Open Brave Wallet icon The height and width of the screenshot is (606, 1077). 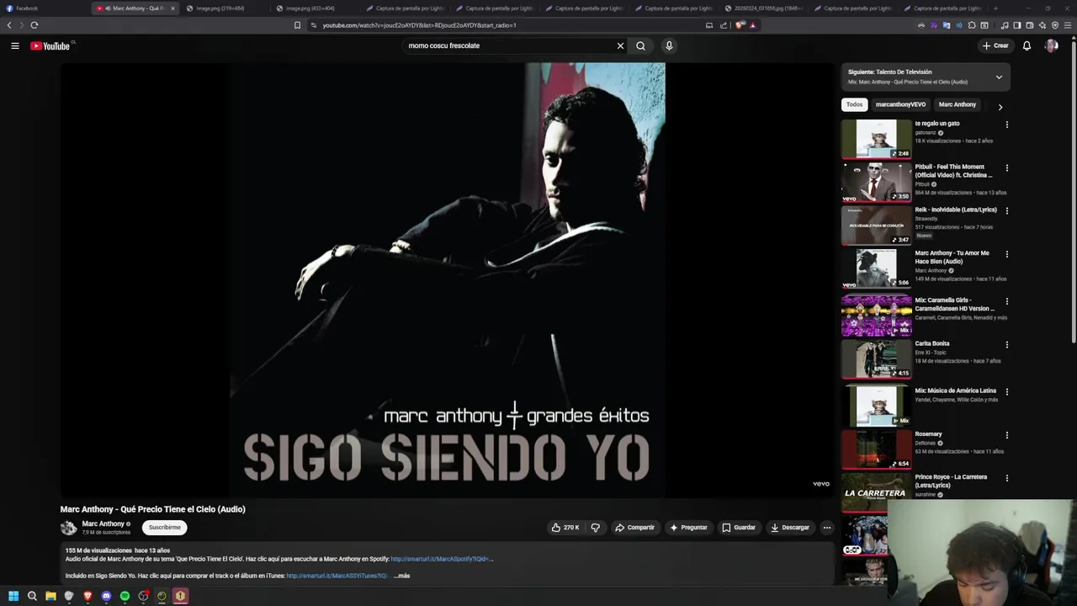1030,25
